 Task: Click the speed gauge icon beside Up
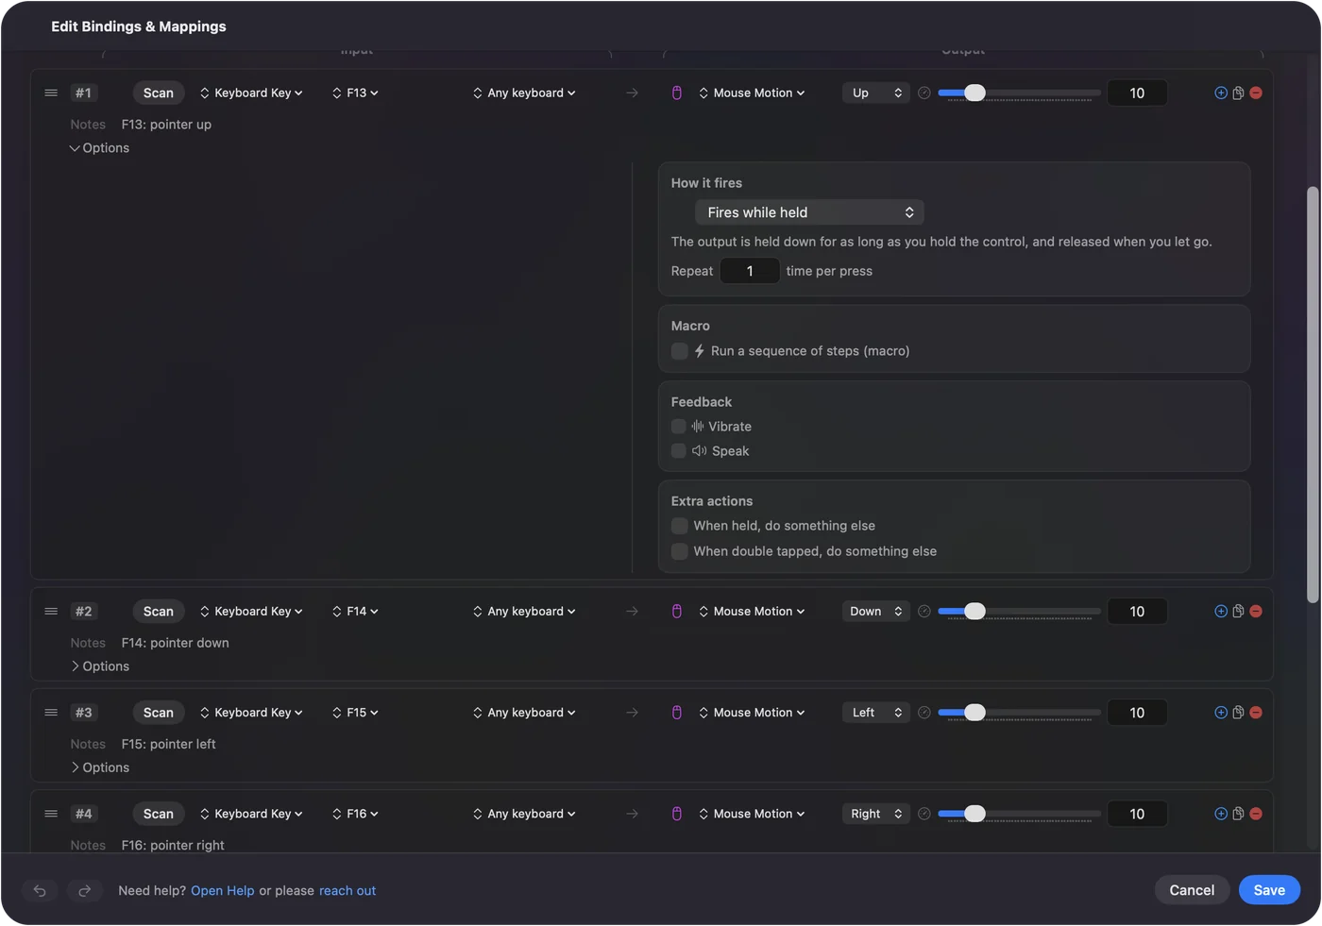[x=924, y=93]
